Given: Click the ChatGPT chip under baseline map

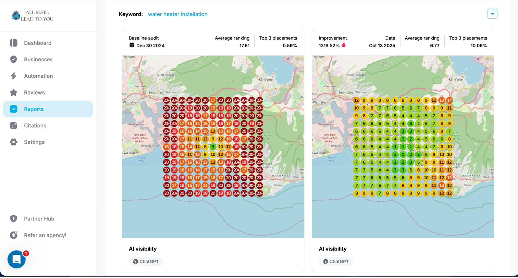Looking at the screenshot, I should [x=146, y=262].
